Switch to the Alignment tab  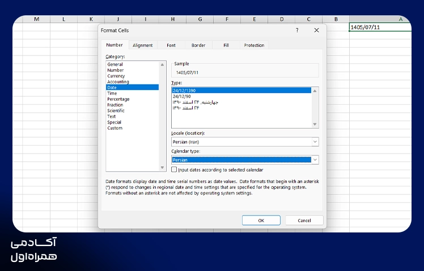click(142, 45)
